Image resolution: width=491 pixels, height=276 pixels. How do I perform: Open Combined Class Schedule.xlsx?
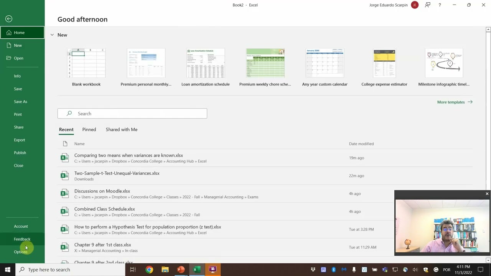[x=265, y=211]
